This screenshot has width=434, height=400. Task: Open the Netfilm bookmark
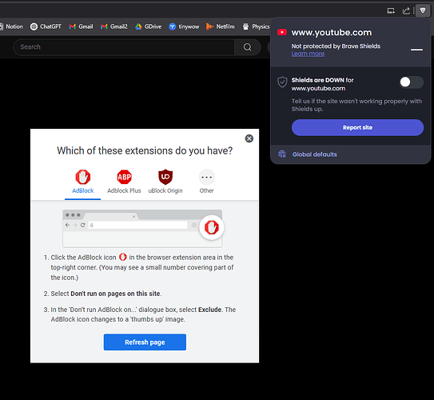coord(221,26)
